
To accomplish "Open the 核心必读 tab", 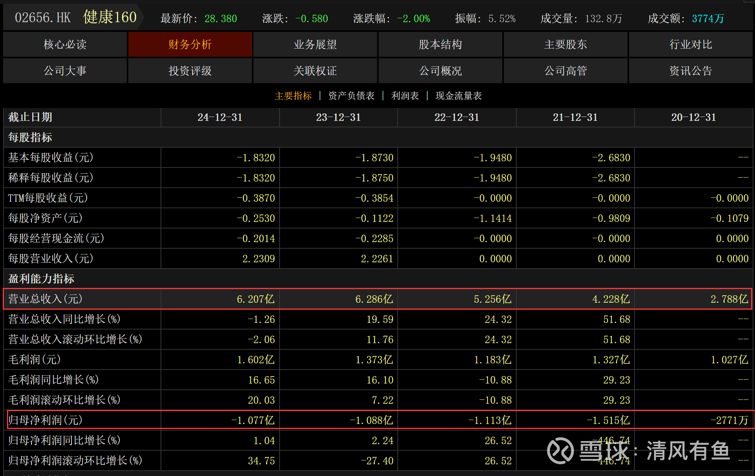I will [65, 45].
